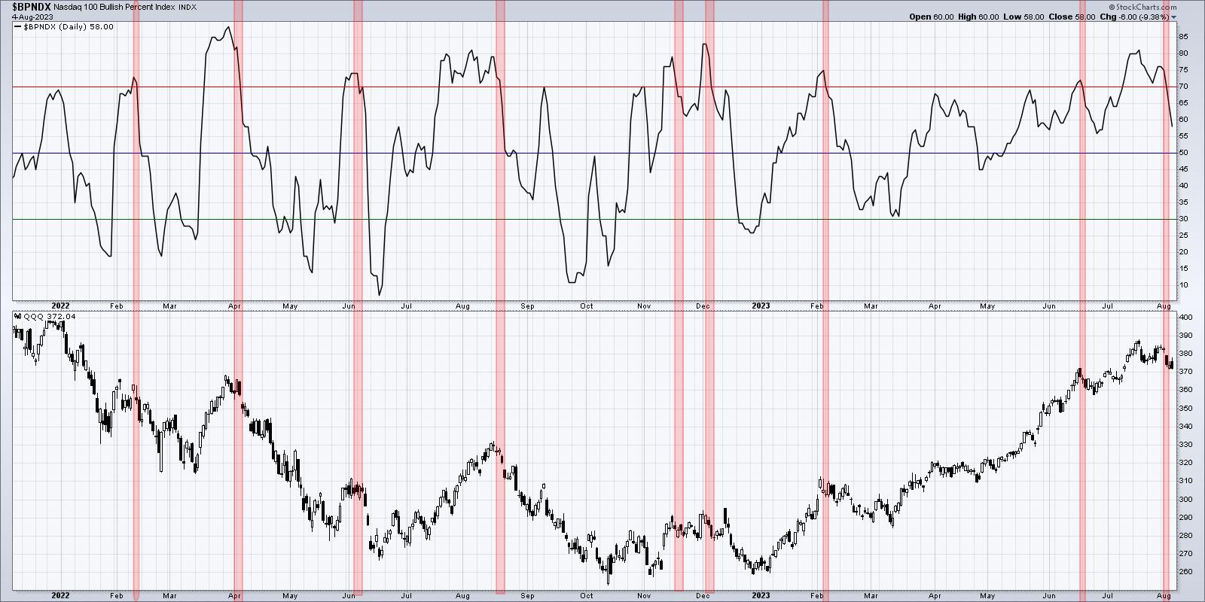Viewport: 1205px width, 602px height.
Task: Click the High 60.00 readout
Action: [978, 17]
